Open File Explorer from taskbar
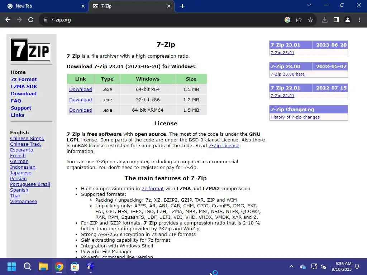The width and height of the screenshot is (367, 275). pos(43,266)
